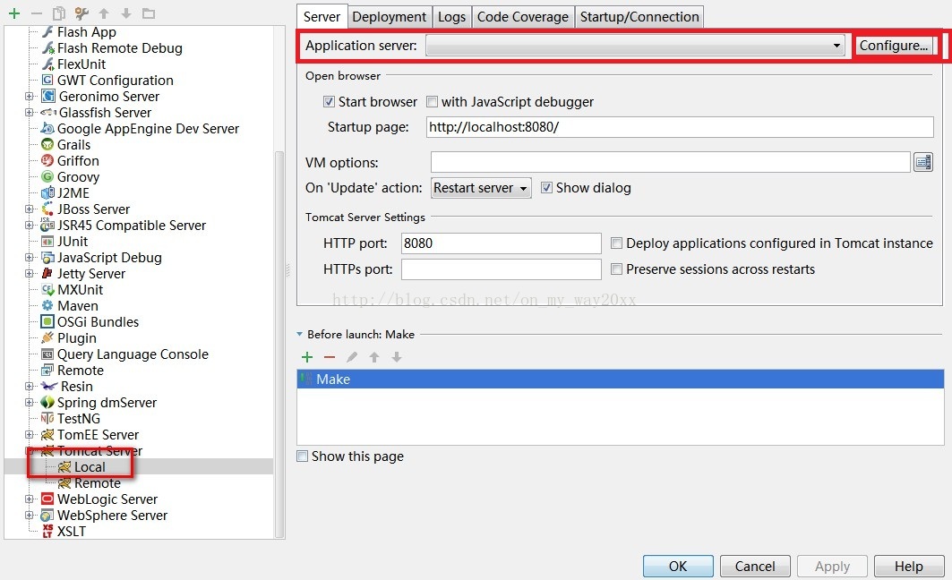Expand JBoss Server tree node
Viewport: 952px width, 580px height.
pos(29,209)
